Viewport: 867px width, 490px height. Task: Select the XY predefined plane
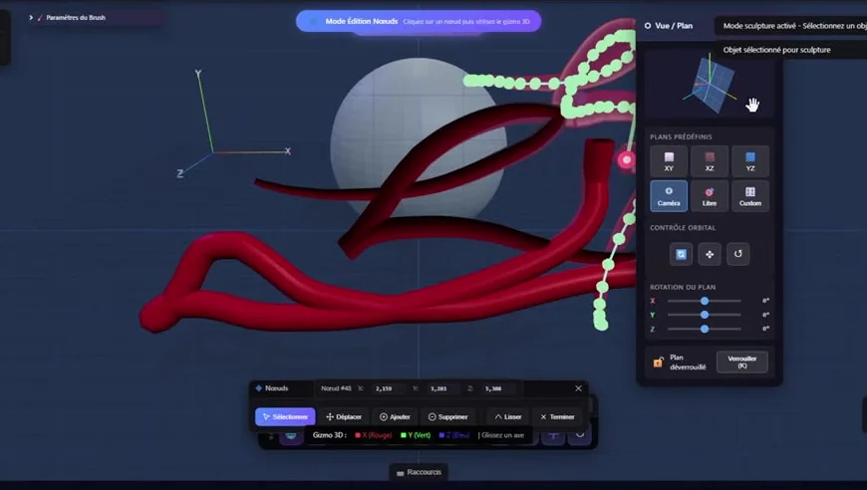(x=669, y=160)
